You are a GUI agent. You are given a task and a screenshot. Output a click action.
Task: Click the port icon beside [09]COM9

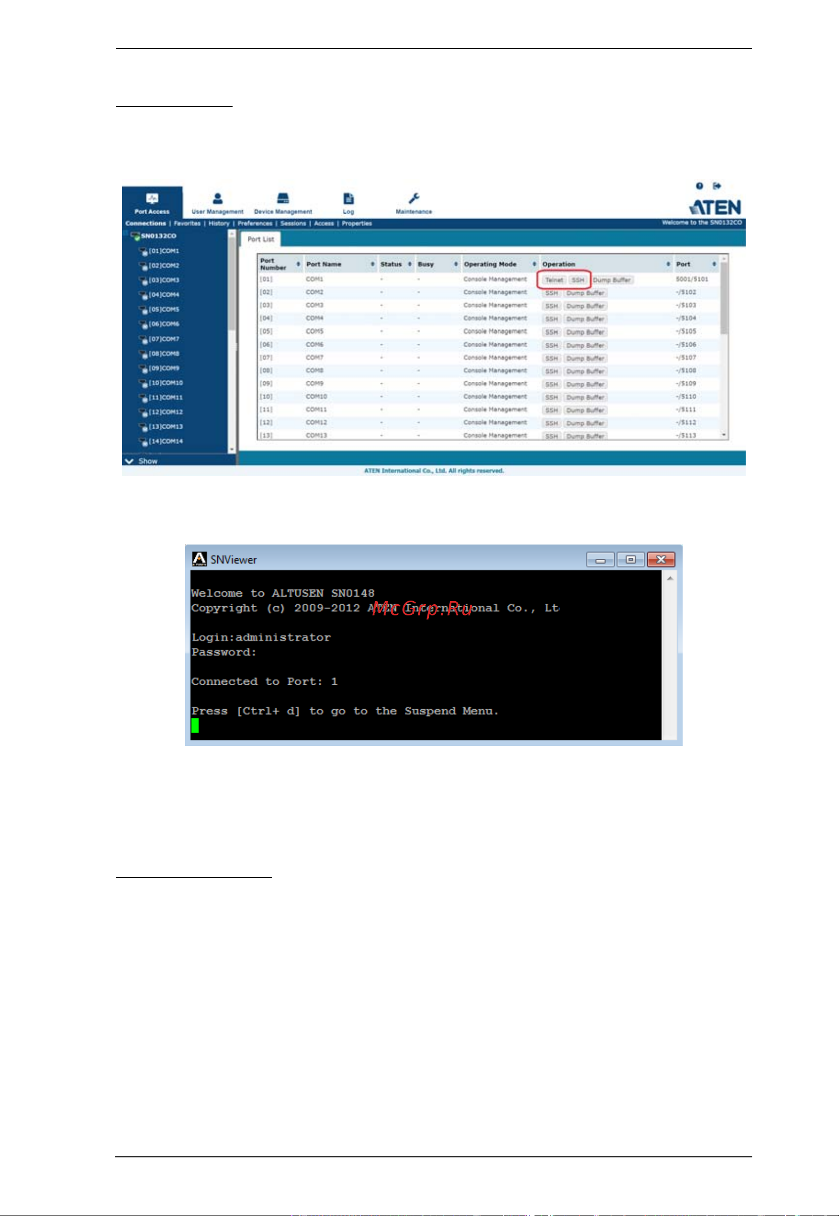[x=143, y=369]
